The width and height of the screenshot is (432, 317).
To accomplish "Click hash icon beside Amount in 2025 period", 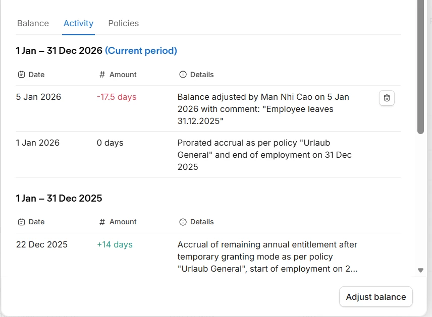I will tap(102, 222).
